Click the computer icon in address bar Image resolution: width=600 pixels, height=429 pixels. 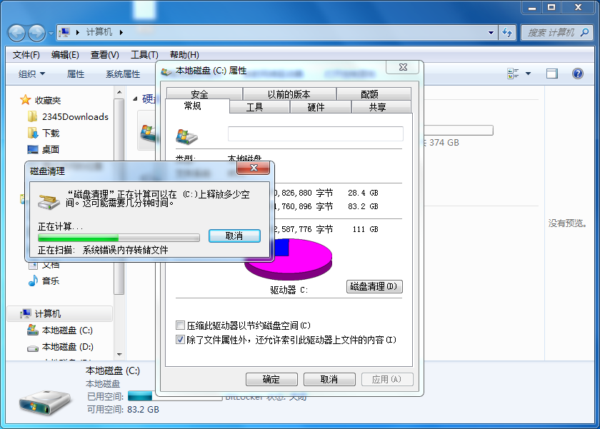(65, 33)
